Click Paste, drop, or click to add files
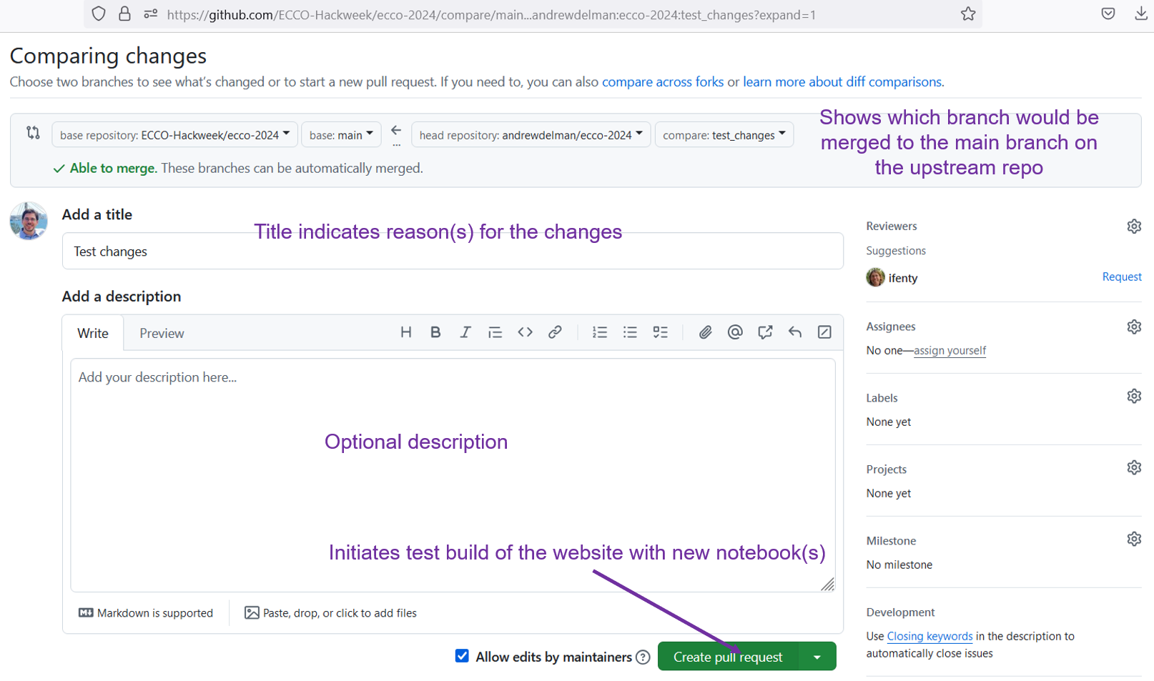Image resolution: width=1154 pixels, height=681 pixels. click(x=331, y=613)
